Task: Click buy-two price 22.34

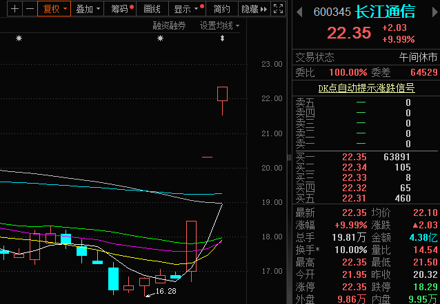Action: [x=354, y=167]
